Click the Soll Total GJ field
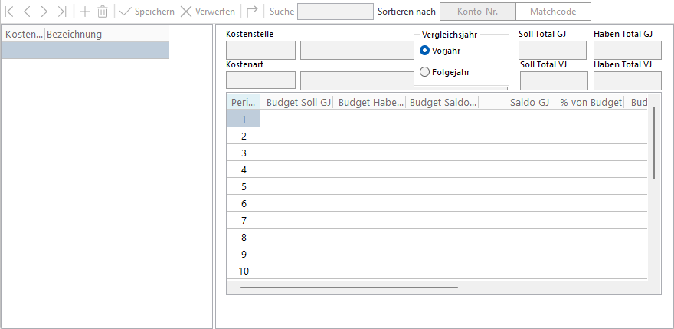The width and height of the screenshot is (674, 329). pyautogui.click(x=551, y=51)
